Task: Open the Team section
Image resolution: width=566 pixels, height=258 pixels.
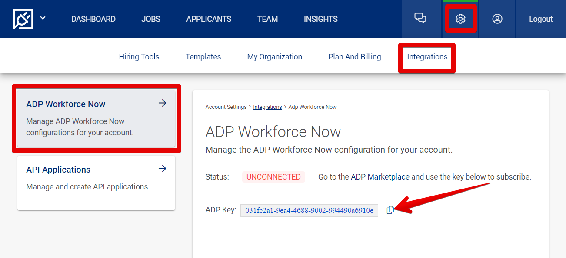Action: tap(267, 19)
